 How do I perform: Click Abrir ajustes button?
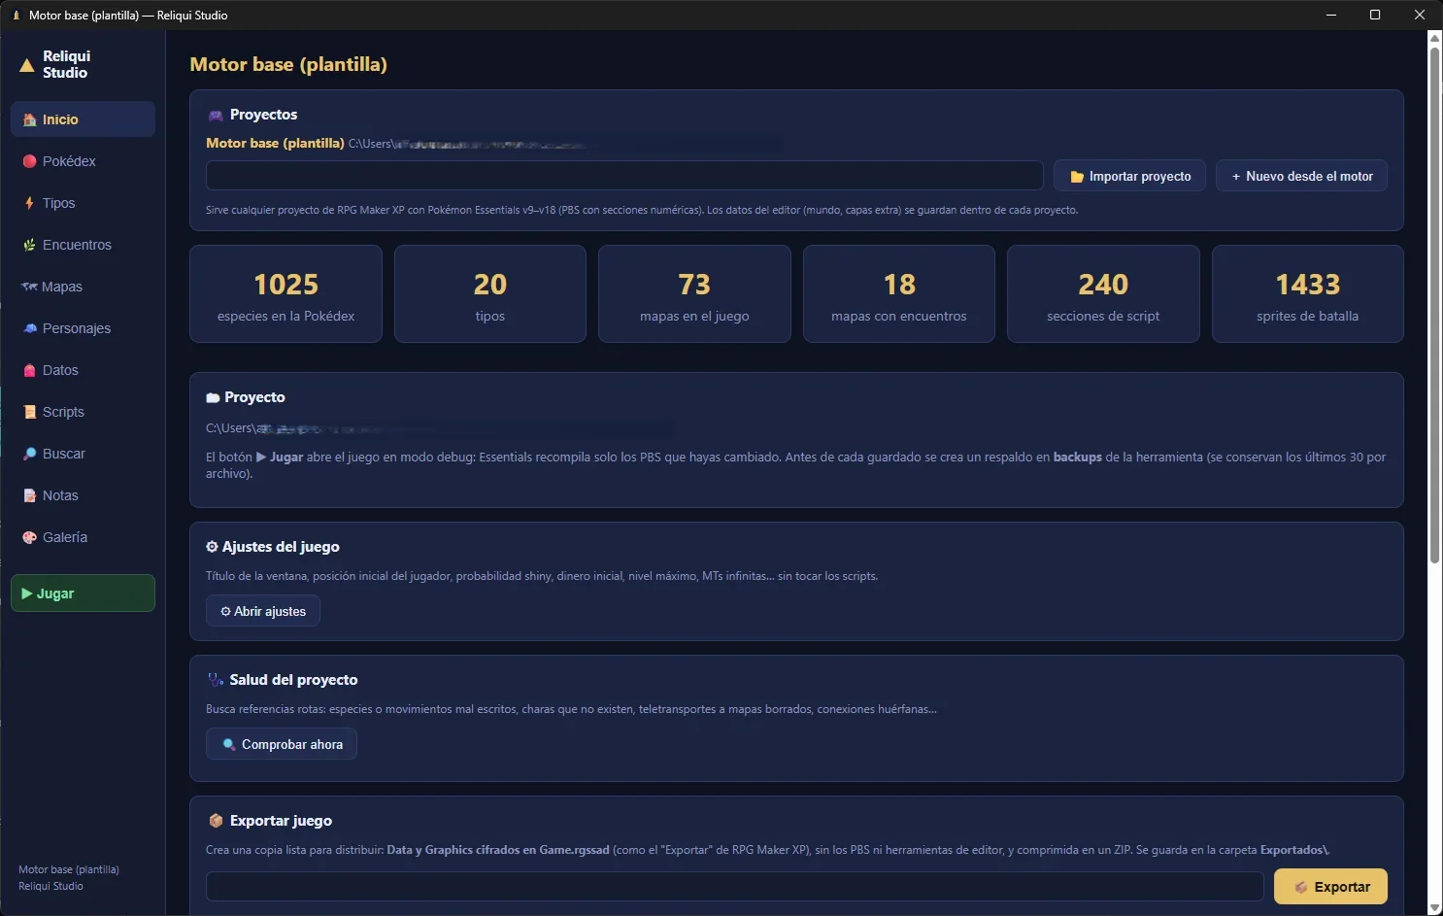[x=263, y=611]
